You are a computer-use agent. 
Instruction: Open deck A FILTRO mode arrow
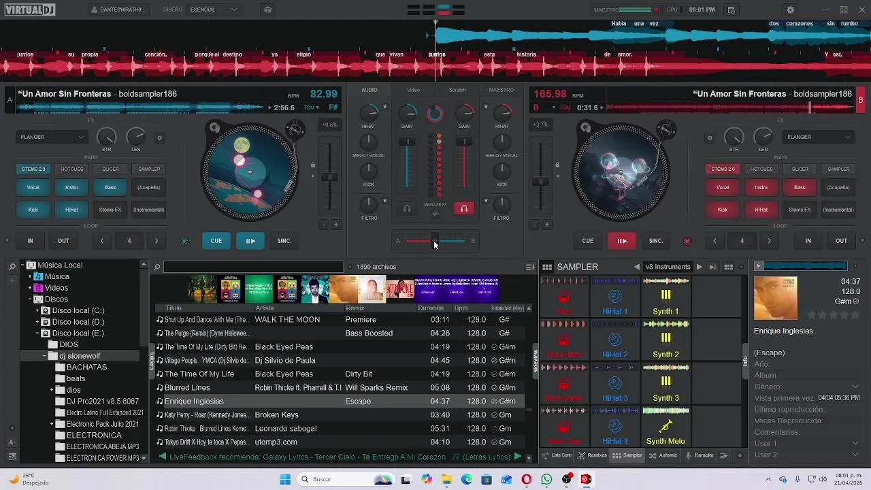[385, 201]
